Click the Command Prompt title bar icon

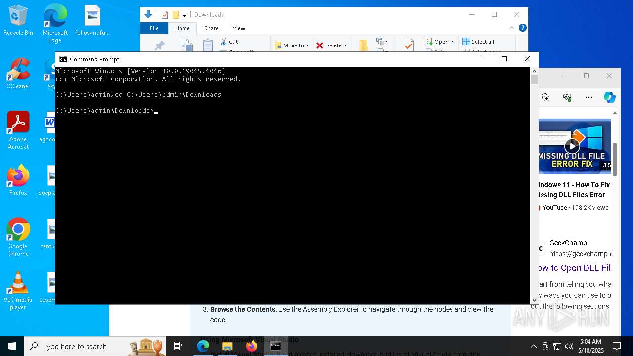63,59
